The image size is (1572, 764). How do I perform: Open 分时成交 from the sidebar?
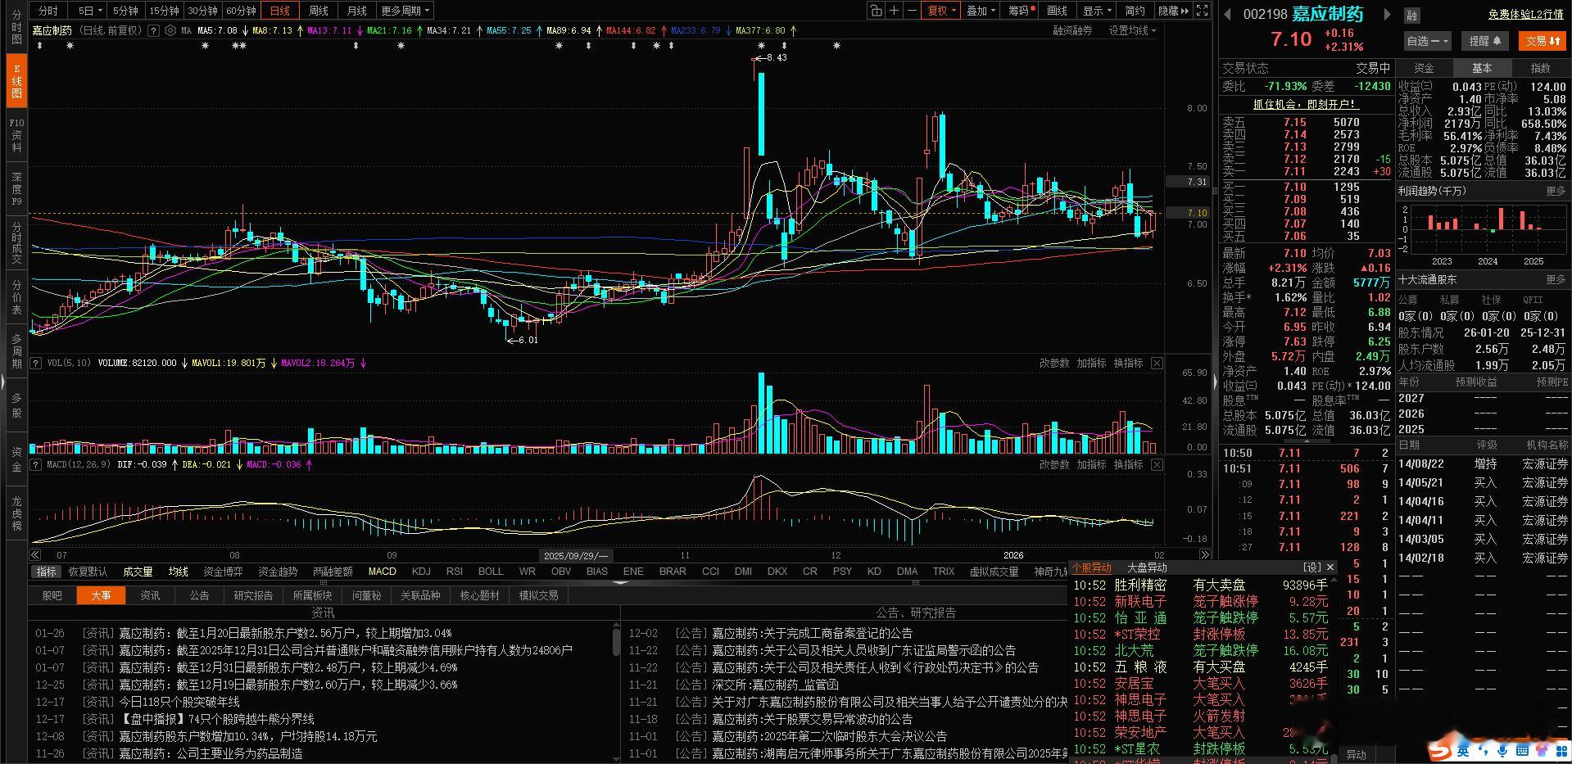[16, 243]
